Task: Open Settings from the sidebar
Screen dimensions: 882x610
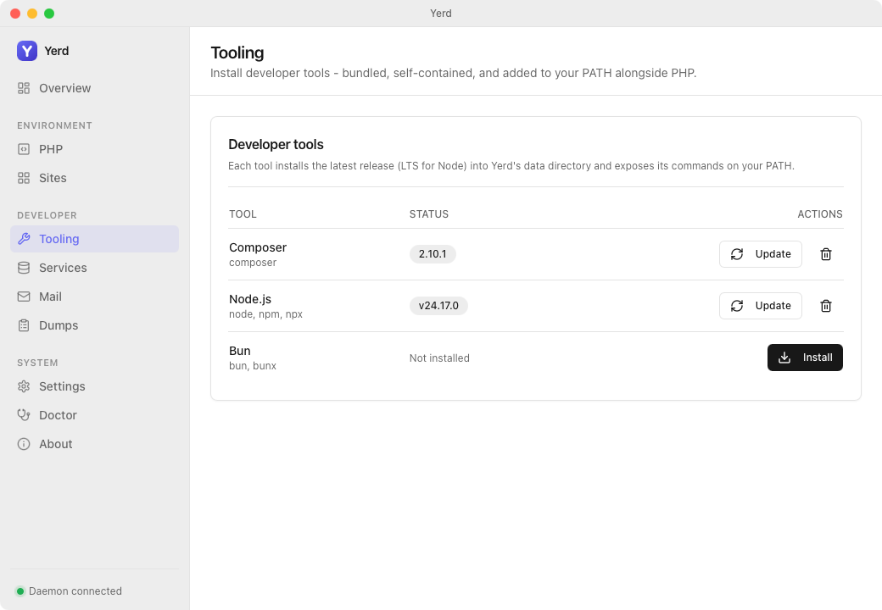Action: tap(94, 386)
